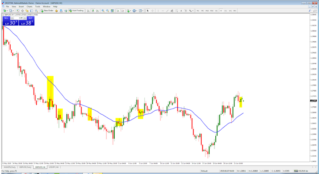319x174 pixels.
Task: Click the SELL button
Action: [x=6, y=18]
